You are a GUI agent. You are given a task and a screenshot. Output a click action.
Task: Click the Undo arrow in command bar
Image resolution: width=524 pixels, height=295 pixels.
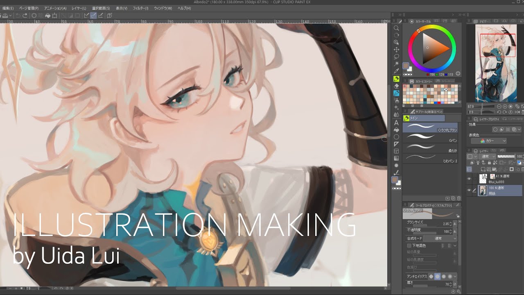[18, 16]
